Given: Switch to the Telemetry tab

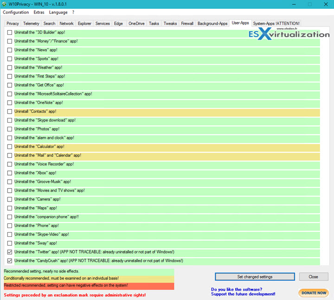Looking at the screenshot, I should click(31, 24).
